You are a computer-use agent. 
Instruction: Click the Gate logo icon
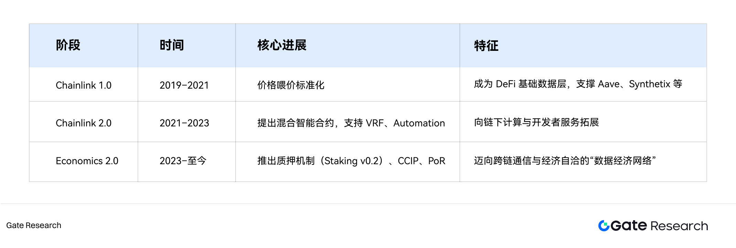click(x=604, y=226)
